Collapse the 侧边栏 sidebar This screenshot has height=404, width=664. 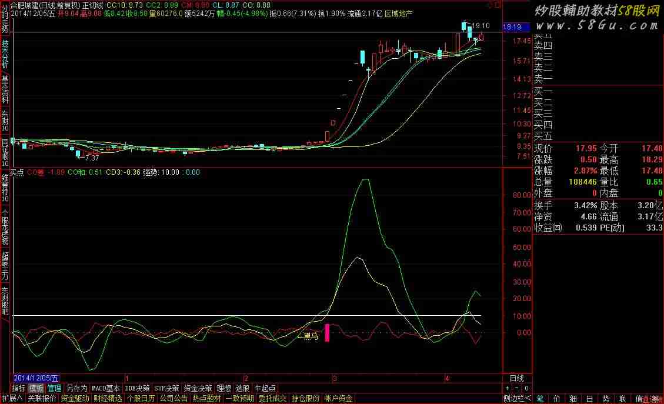pyautogui.click(x=517, y=399)
